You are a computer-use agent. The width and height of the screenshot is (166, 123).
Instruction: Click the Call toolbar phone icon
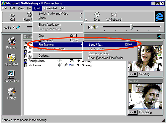point(12,15)
